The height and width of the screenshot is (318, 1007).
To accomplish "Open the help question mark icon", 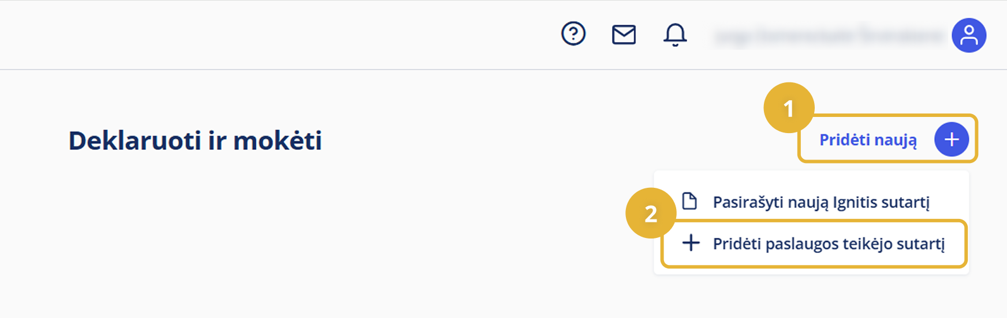I will pos(573,34).
